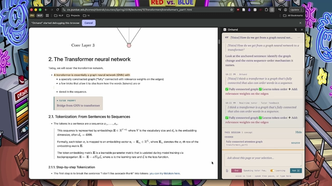
Task: Open the media controls toolbar icon
Action: pyautogui.click(x=280, y=10)
